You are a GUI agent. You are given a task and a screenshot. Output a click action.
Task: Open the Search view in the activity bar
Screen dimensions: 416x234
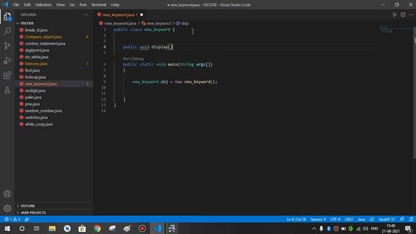coord(7,31)
